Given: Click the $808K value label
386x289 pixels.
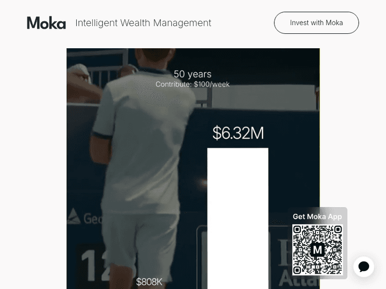Looking at the screenshot, I should click(x=149, y=282).
